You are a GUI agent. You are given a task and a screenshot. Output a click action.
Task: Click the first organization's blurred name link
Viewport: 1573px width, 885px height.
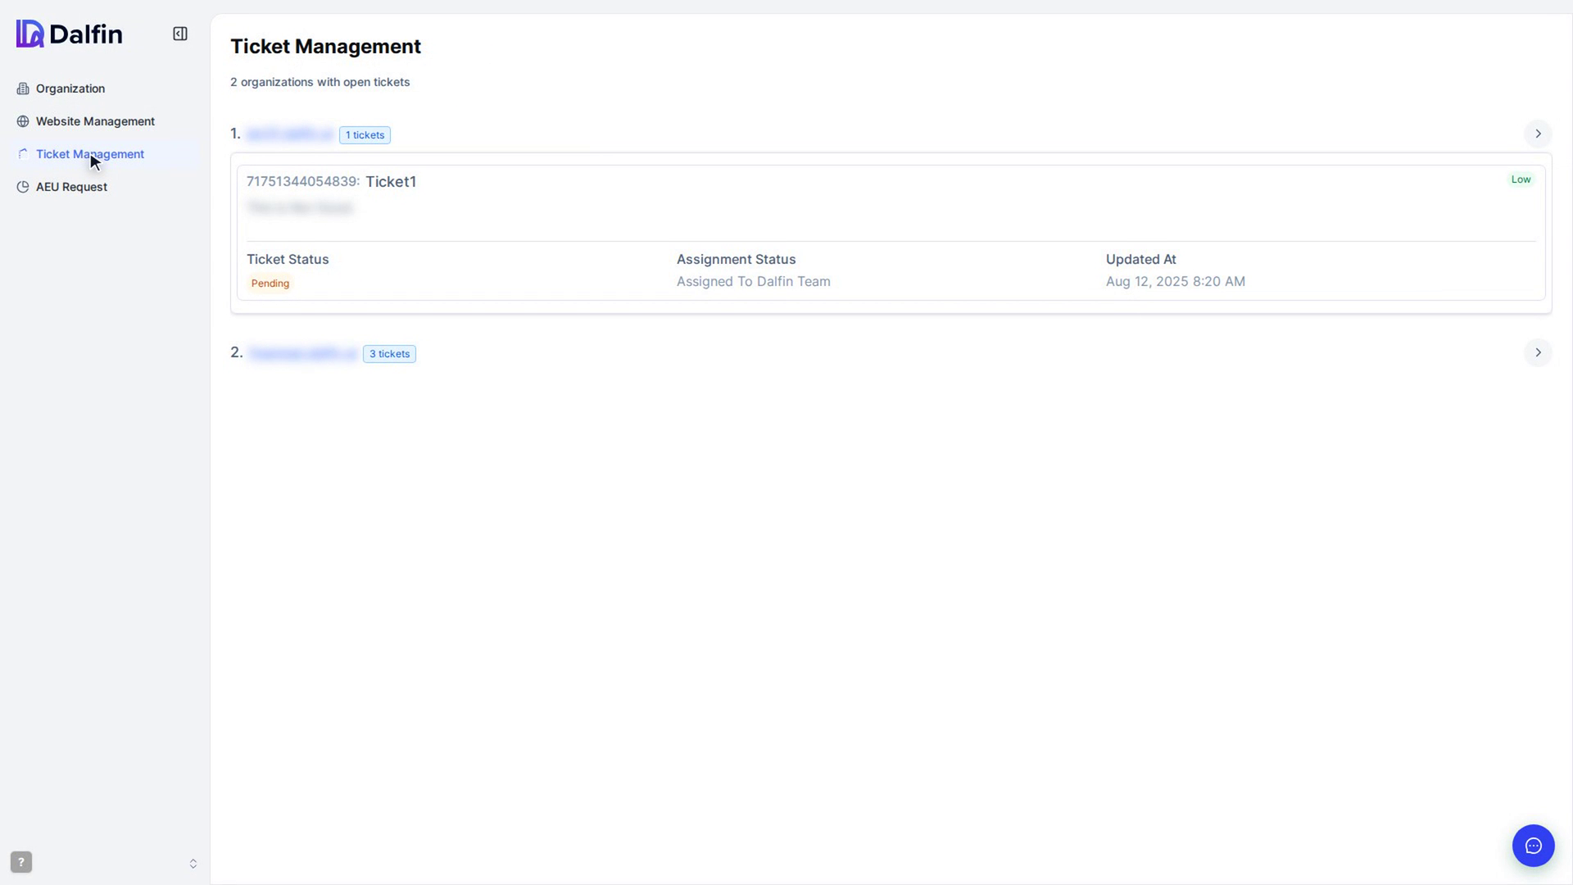[x=290, y=134]
